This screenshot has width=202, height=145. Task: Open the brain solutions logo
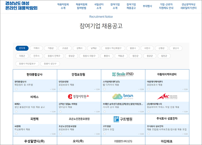pos(123,96)
